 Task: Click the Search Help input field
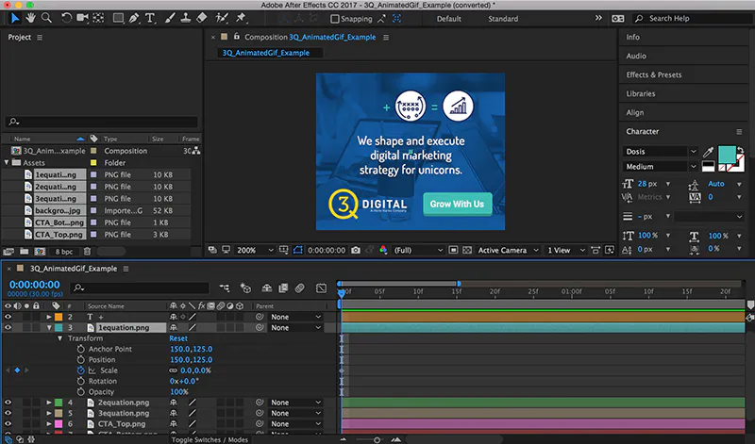[694, 18]
